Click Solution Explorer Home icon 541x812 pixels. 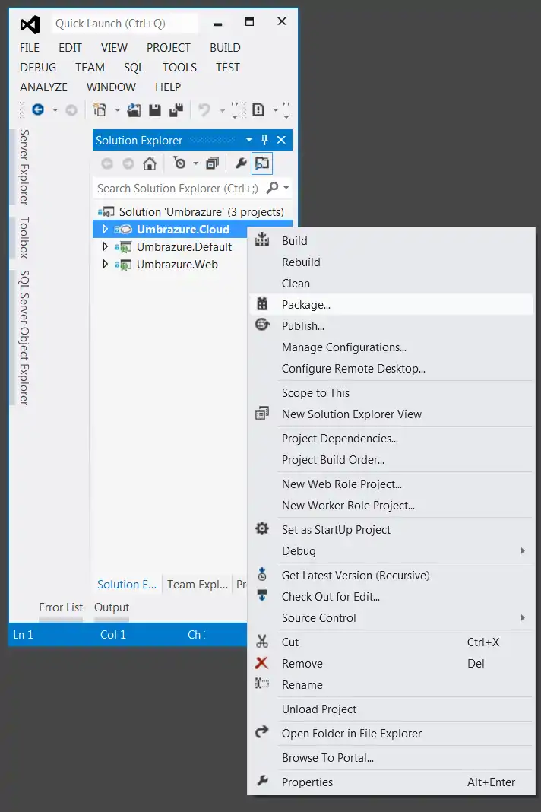point(150,163)
